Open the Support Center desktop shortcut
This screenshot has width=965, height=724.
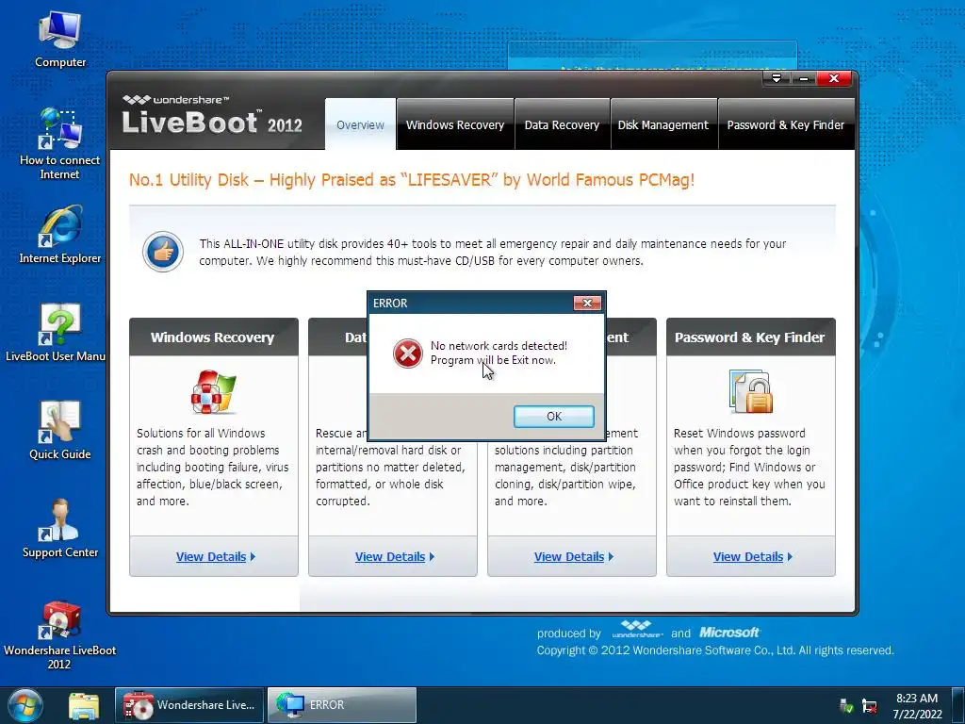pyautogui.click(x=59, y=529)
